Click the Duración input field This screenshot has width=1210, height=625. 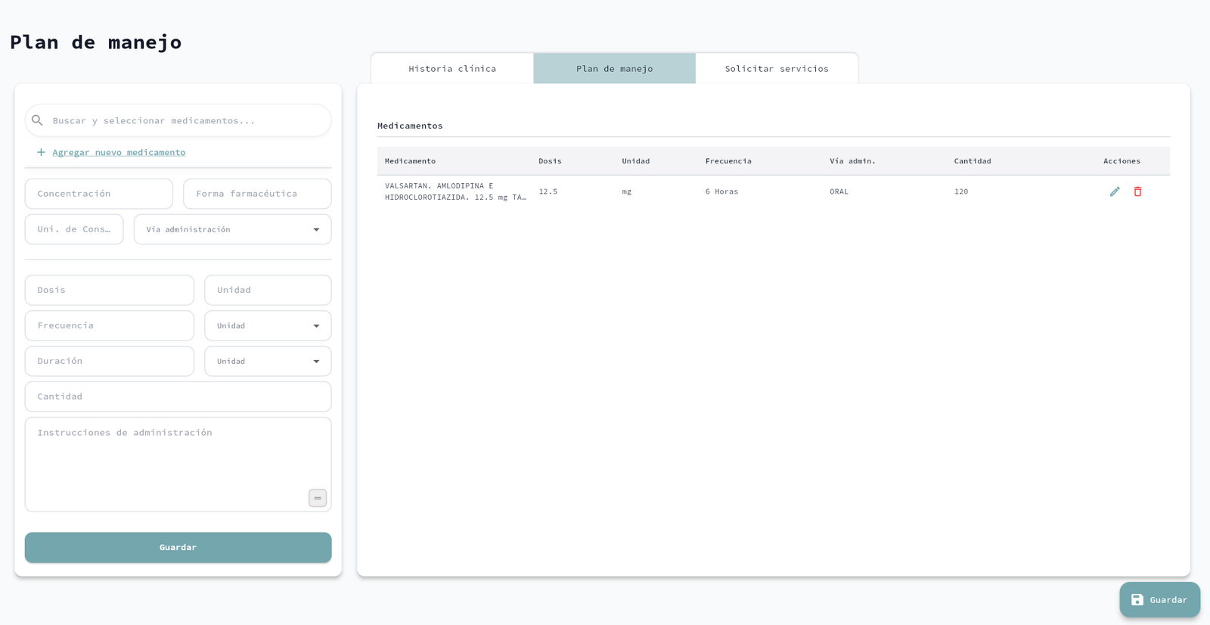pyautogui.click(x=110, y=361)
